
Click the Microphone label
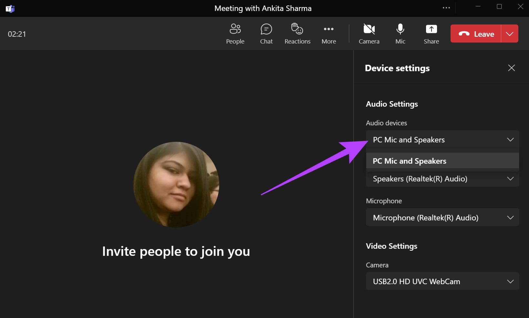pos(384,201)
